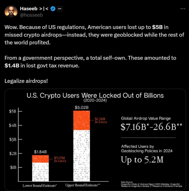The image size is (189, 191).
Task: Click the blue verified checkmark badge
Action: pos(53,9)
